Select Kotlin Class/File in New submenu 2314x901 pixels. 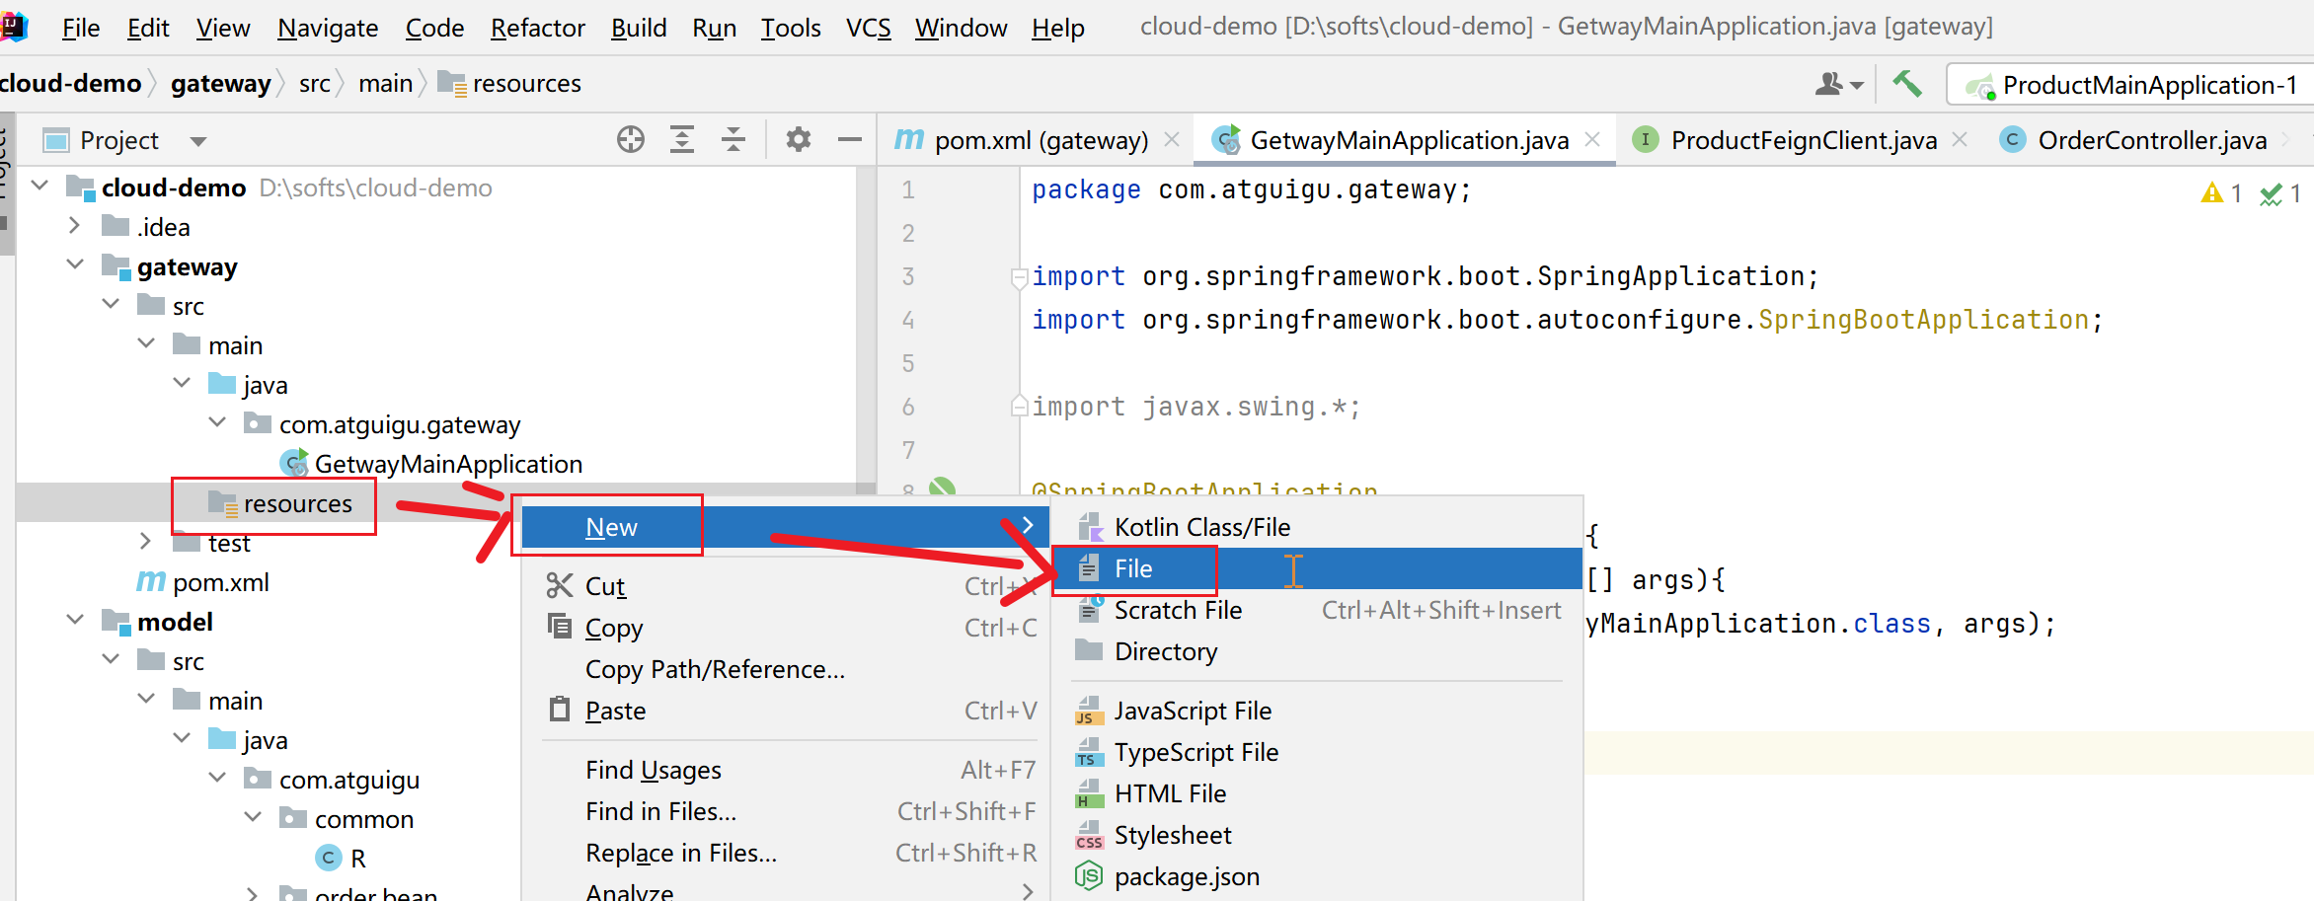[1317, 527]
